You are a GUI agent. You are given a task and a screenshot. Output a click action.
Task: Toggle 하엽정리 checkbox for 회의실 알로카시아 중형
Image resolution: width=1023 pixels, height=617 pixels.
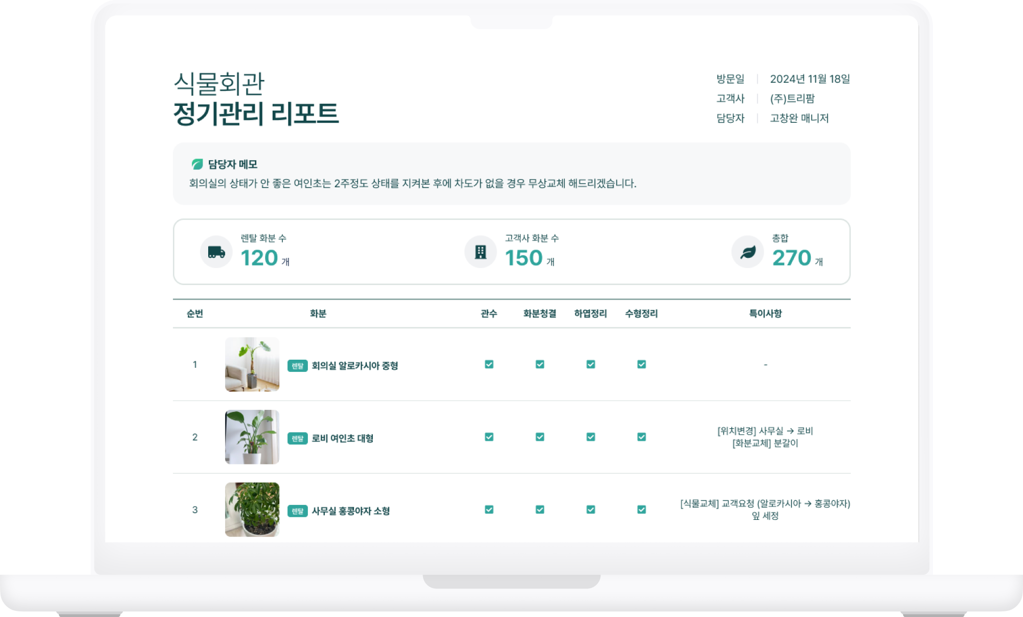tap(591, 364)
